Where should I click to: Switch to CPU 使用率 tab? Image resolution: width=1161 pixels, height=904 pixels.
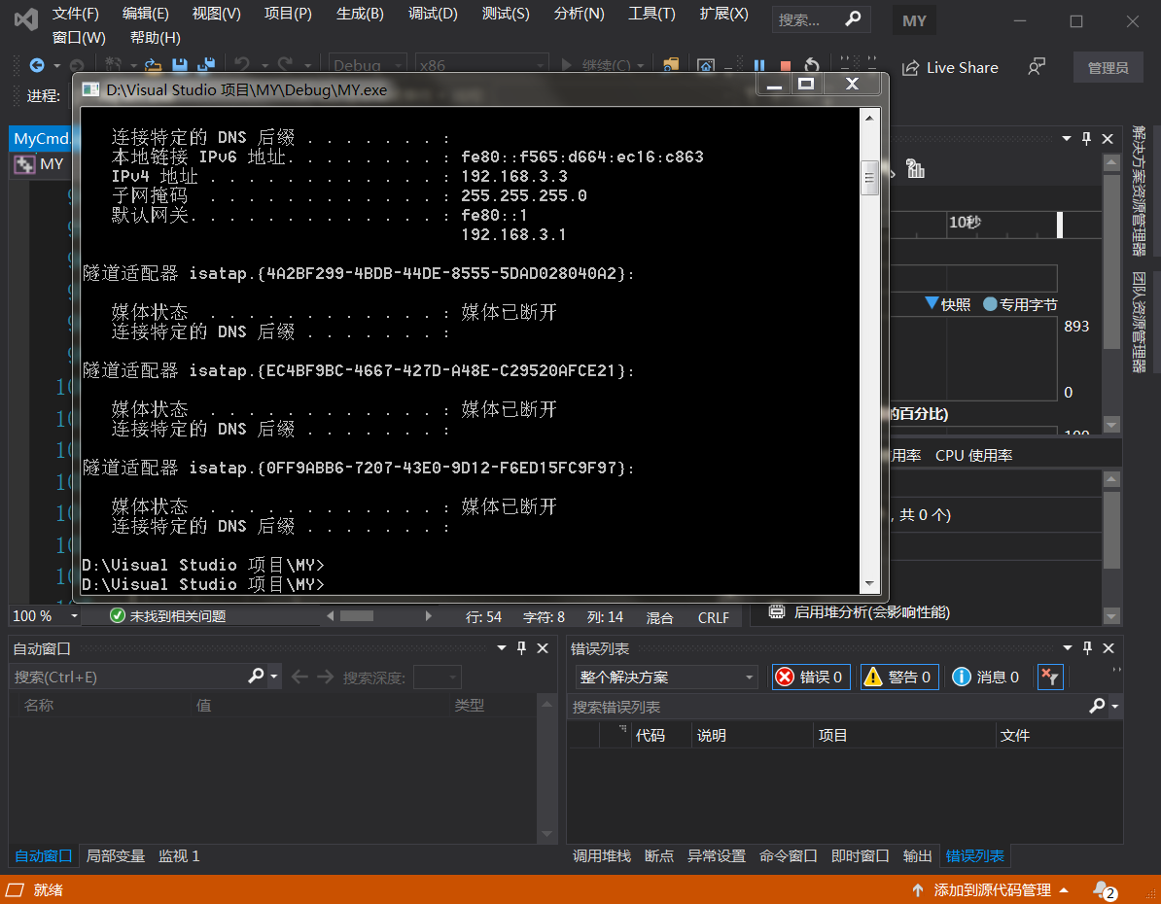pos(973,455)
